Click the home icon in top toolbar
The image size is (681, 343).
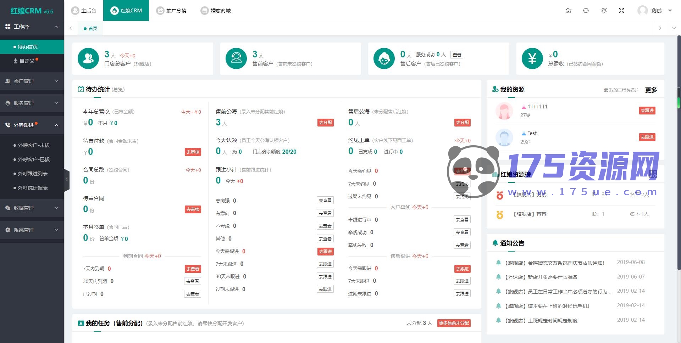(x=568, y=11)
